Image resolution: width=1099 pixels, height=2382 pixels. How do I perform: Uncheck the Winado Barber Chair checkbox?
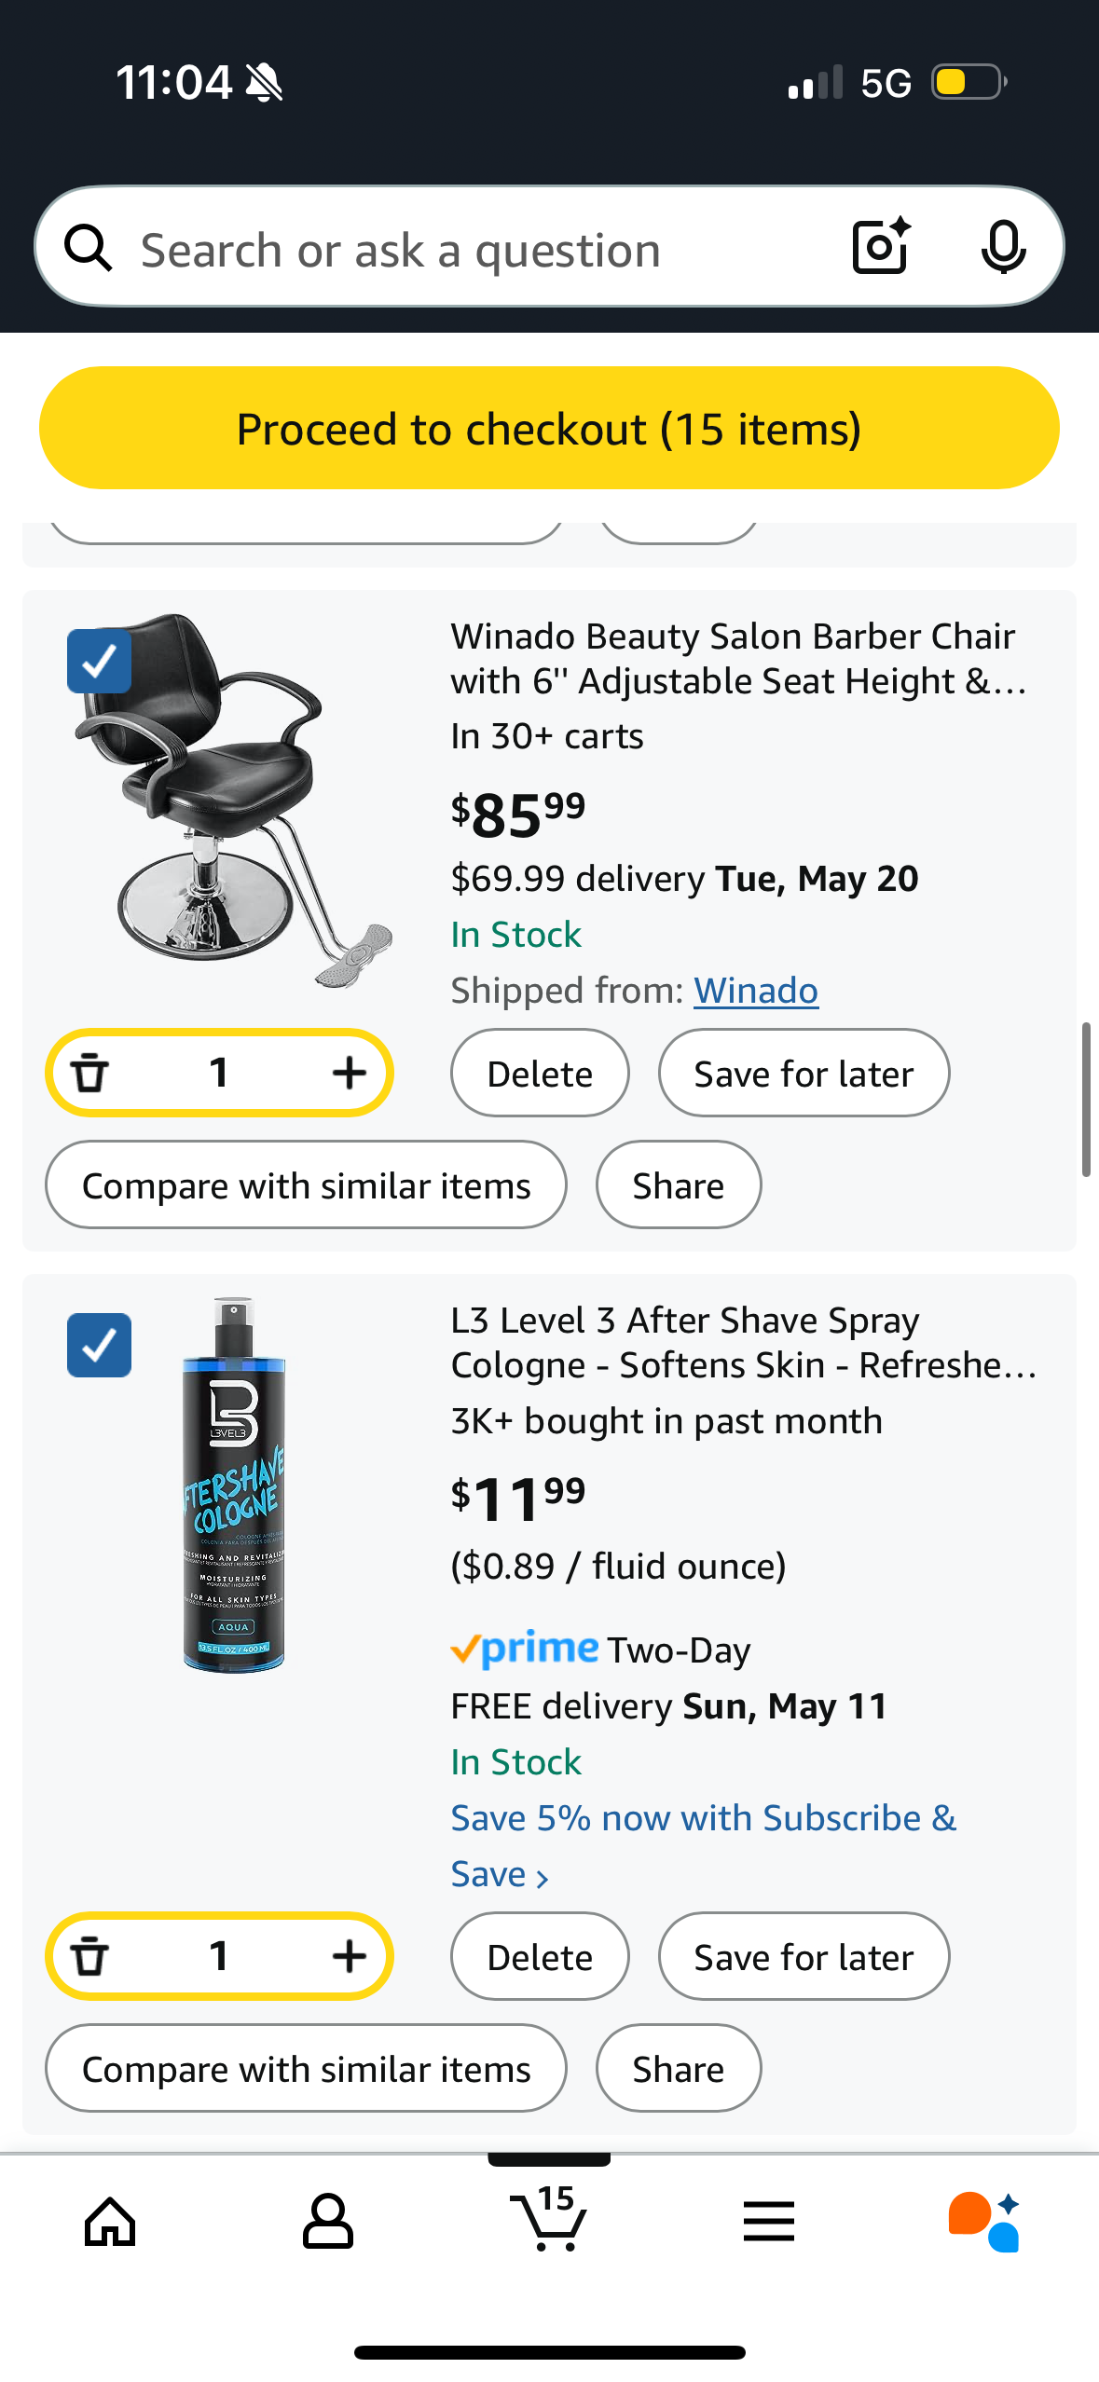[x=99, y=662]
